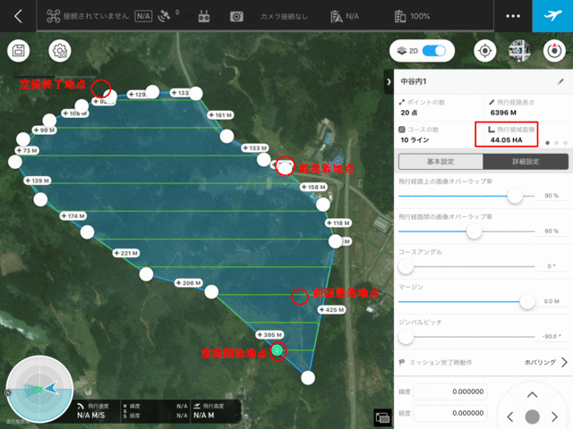
Task: Tap the flight mode N/A icon
Action: coord(337,16)
